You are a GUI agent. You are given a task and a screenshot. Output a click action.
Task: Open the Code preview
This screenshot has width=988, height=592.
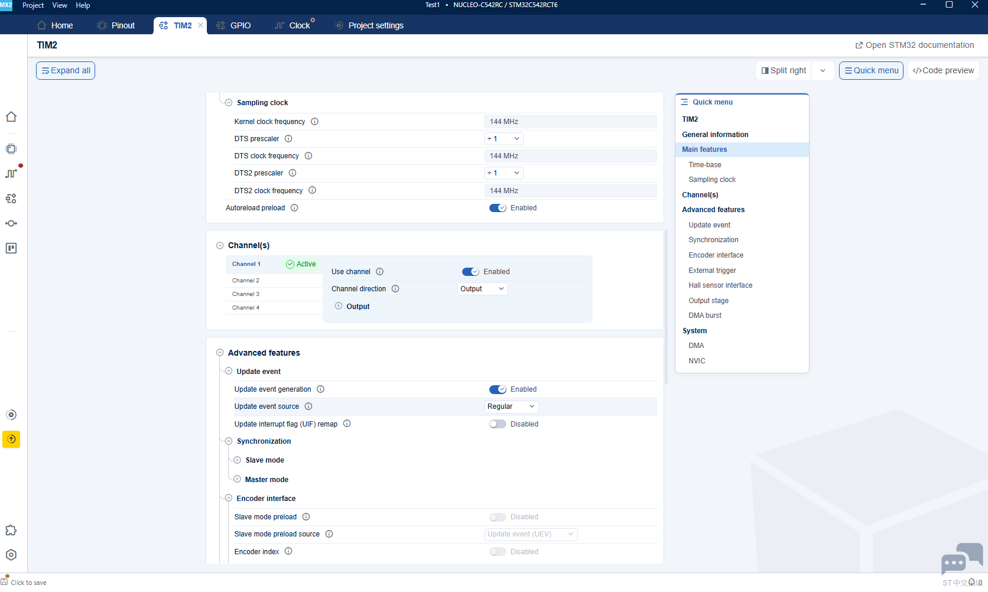pyautogui.click(x=943, y=70)
